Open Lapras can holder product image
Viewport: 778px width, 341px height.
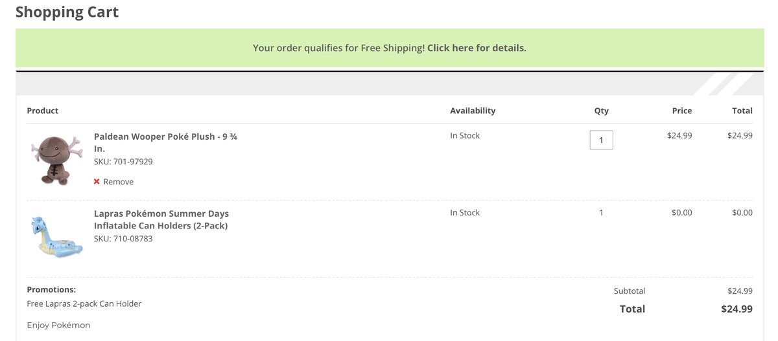tap(56, 237)
